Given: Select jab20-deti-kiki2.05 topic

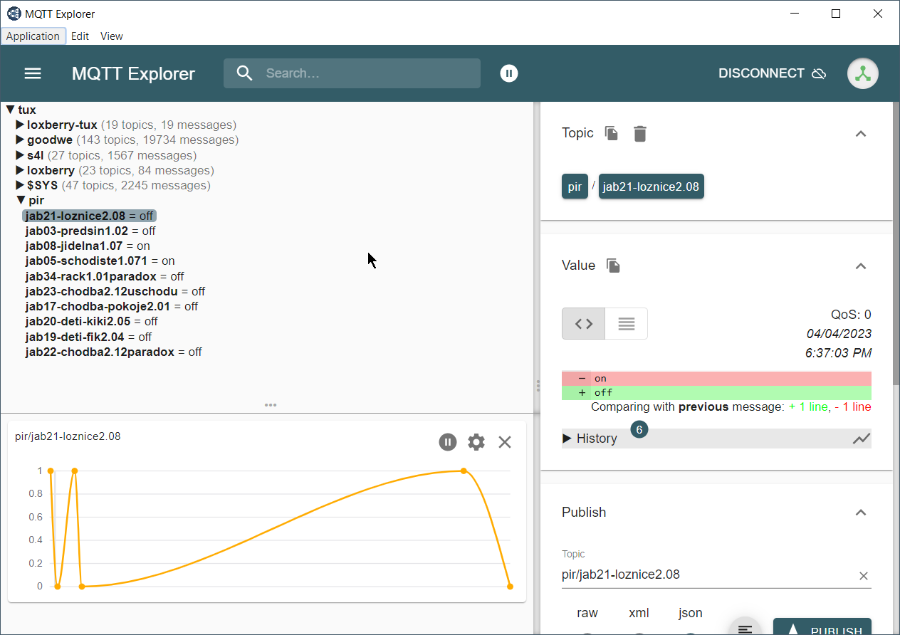Looking at the screenshot, I should (91, 322).
